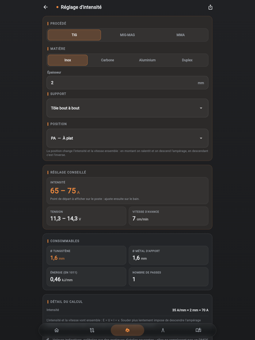Open the home icon in bottom bar
Screen dimensions: 255x340
tap(57, 330)
